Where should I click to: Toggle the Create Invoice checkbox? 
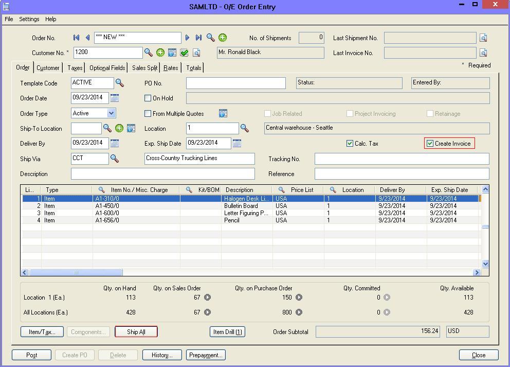pyautogui.click(x=430, y=143)
